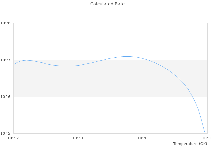The width and height of the screenshot is (214, 160).
Task: Click the blue curve's dip near 10^-1
Action: [67, 66]
